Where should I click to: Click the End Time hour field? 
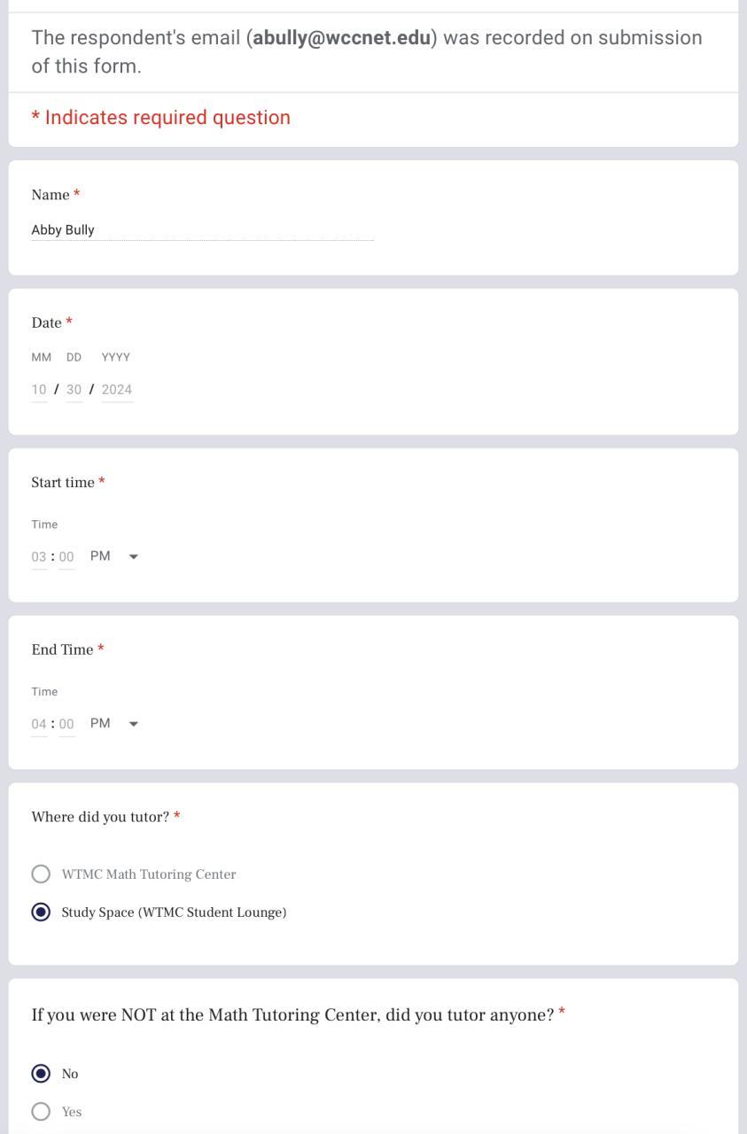(x=39, y=725)
